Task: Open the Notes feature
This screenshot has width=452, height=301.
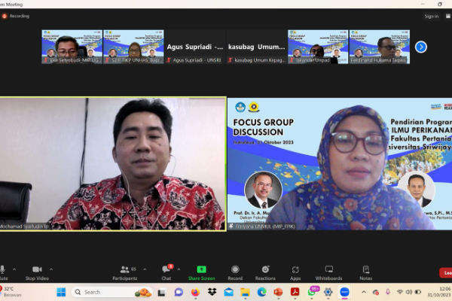Action: tap(366, 272)
